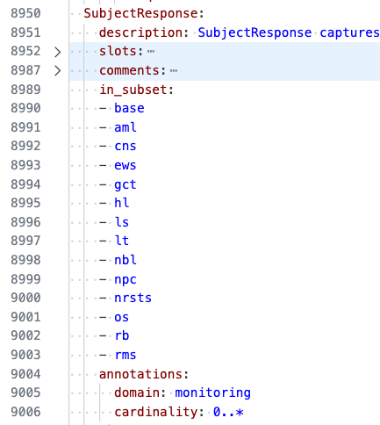380x425 pixels.
Task: Click line number 8951 in gutter
Action: (25, 32)
